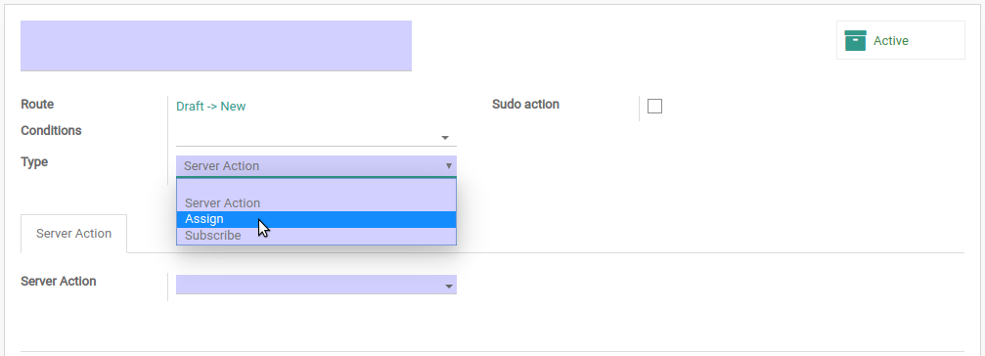The width and height of the screenshot is (985, 356).
Task: Click the green archive box icon
Action: (x=855, y=40)
